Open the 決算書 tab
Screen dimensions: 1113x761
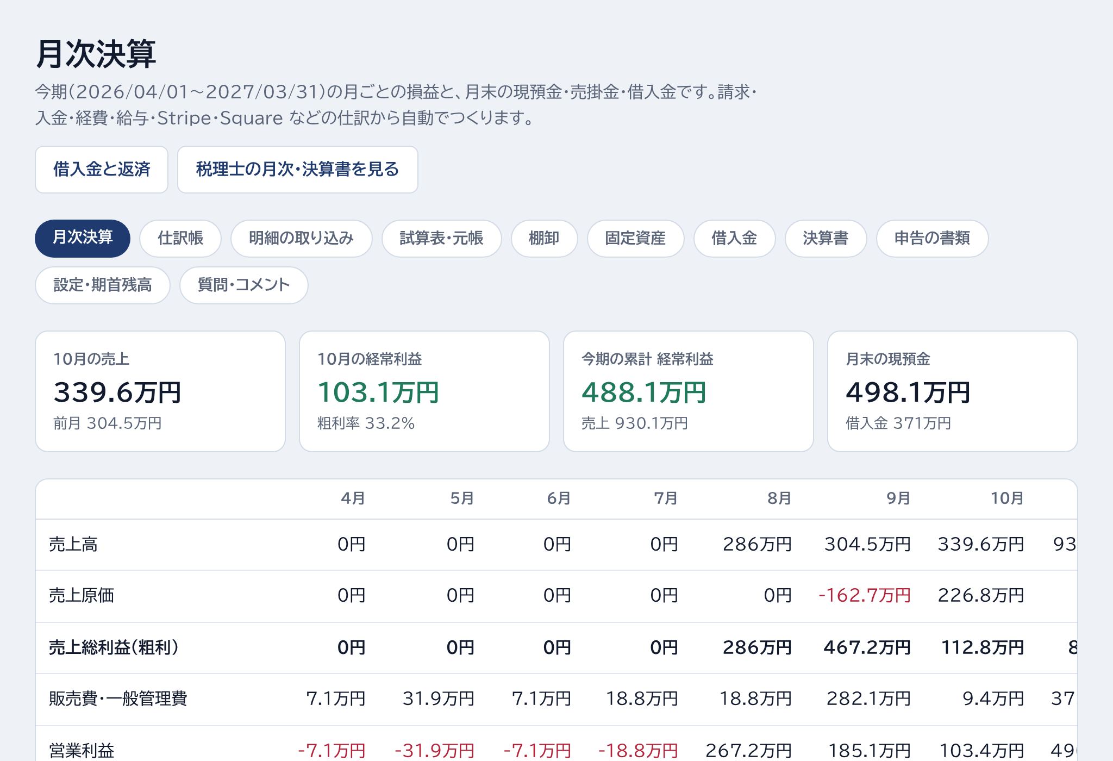[826, 238]
